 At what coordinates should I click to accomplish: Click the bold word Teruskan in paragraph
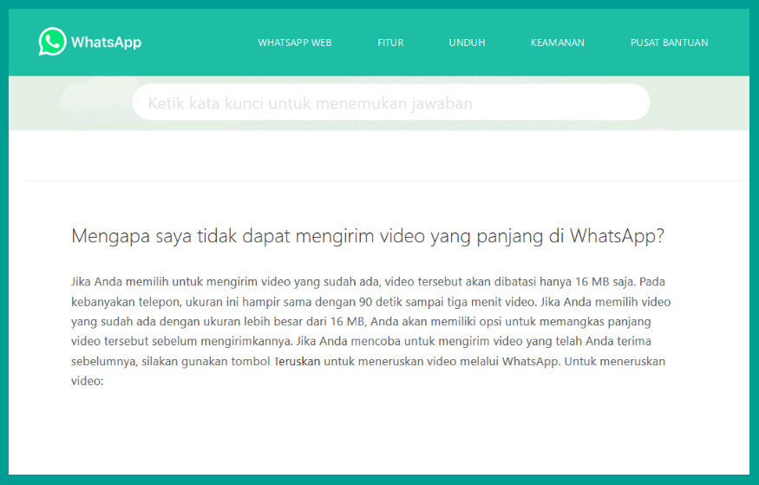click(x=298, y=361)
